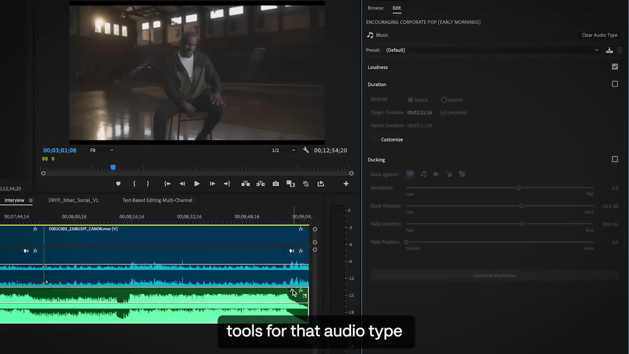629x354 pixels.
Task: Open the Fit zoom level dropdown
Action: 101,150
